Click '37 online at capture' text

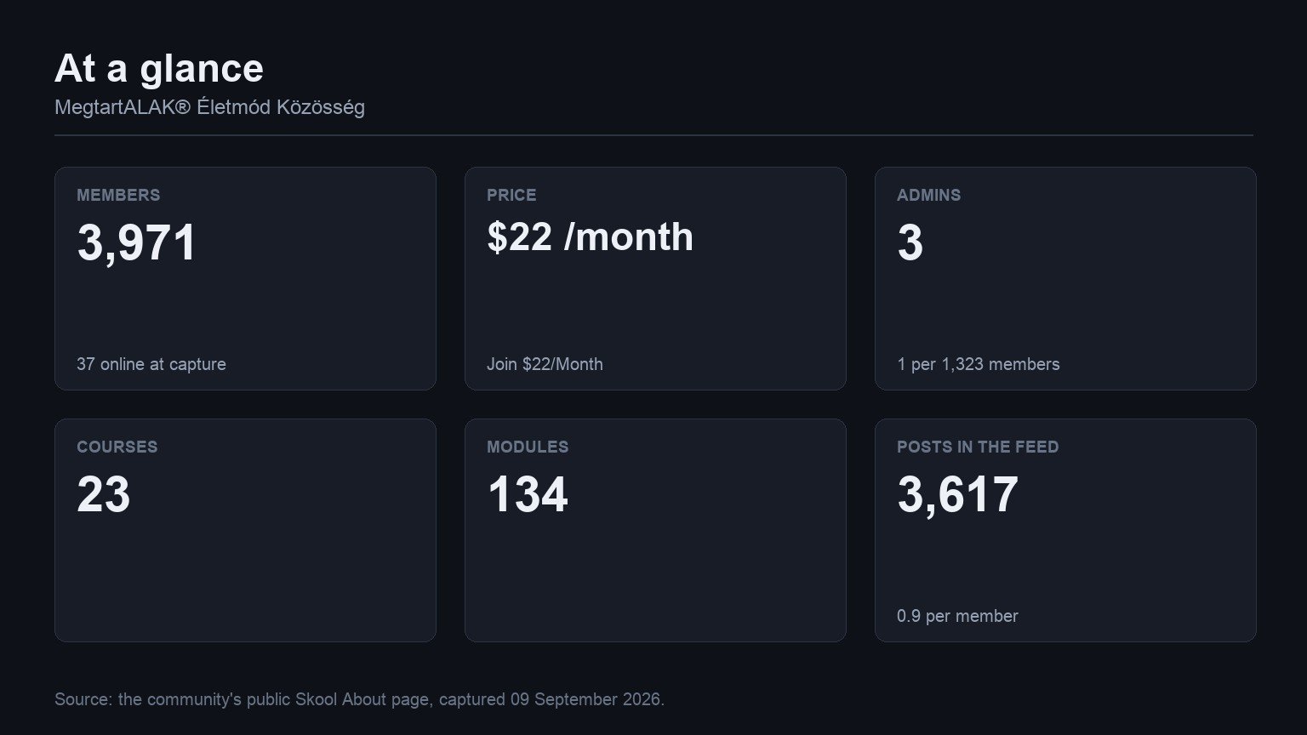151,364
